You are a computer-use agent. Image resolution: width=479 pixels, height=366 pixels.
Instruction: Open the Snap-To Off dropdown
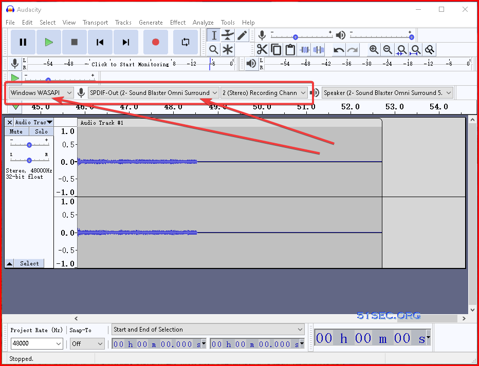click(x=87, y=344)
